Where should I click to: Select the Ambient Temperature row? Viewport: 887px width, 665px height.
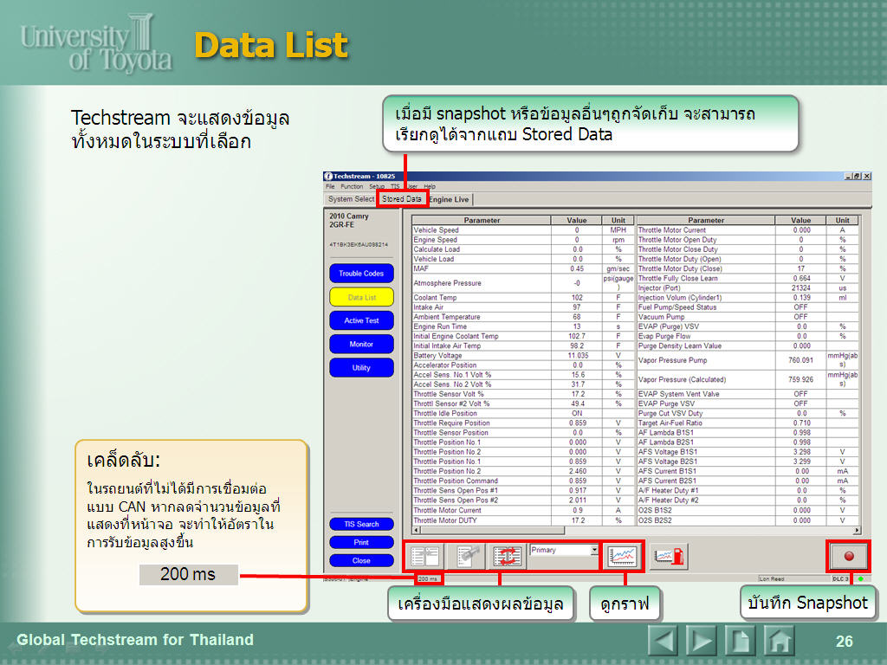(x=523, y=317)
